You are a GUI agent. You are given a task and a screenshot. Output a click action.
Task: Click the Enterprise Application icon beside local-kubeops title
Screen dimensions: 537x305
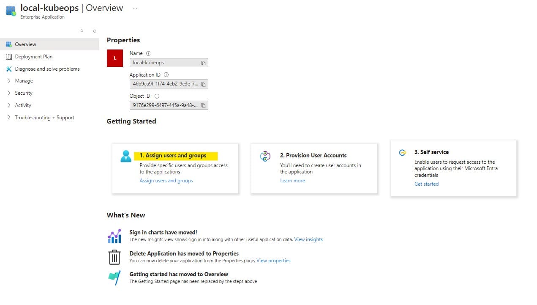click(11, 11)
